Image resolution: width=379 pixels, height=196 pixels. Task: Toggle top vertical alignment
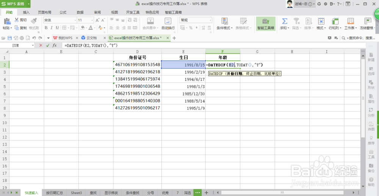tap(112, 20)
